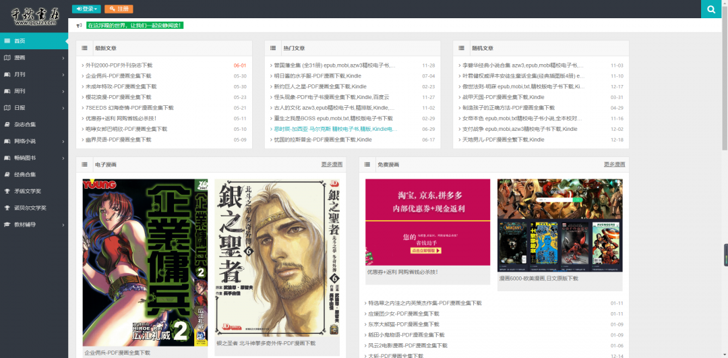Image resolution: width=728 pixels, height=358 pixels.
Task: Open 更多漫画 link in 免费漫画 panel
Action: click(x=614, y=165)
